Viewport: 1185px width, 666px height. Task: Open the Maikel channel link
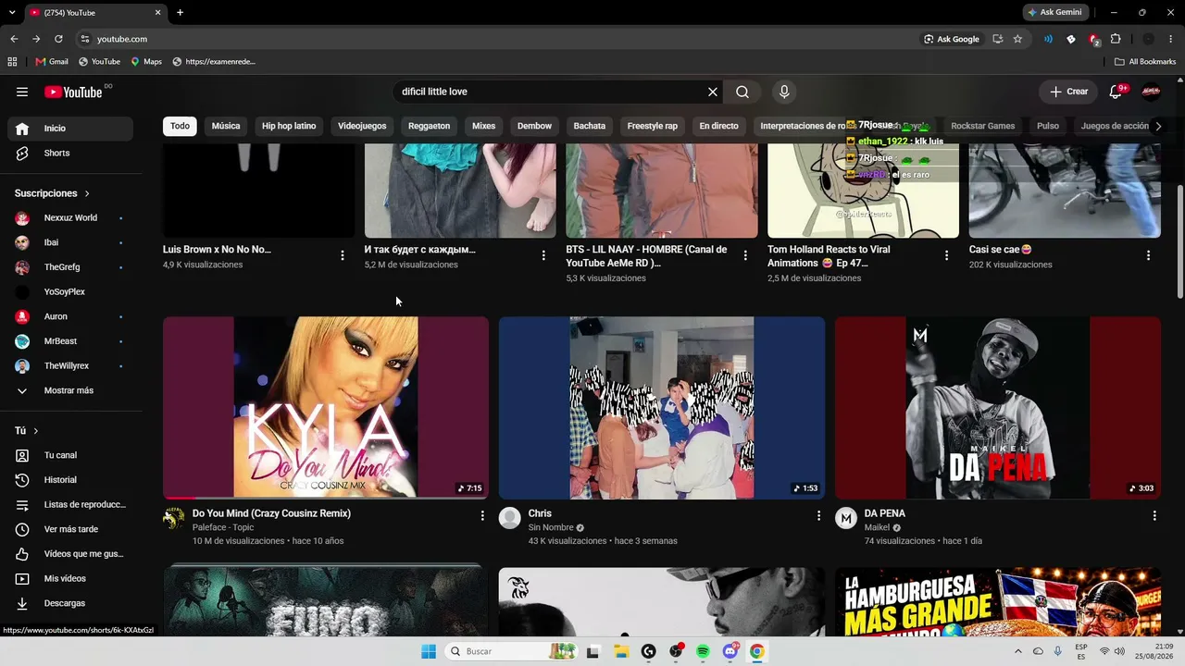tap(877, 527)
